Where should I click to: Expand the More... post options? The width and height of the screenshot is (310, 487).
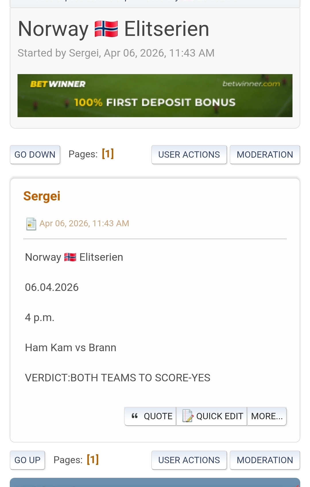[x=267, y=416]
